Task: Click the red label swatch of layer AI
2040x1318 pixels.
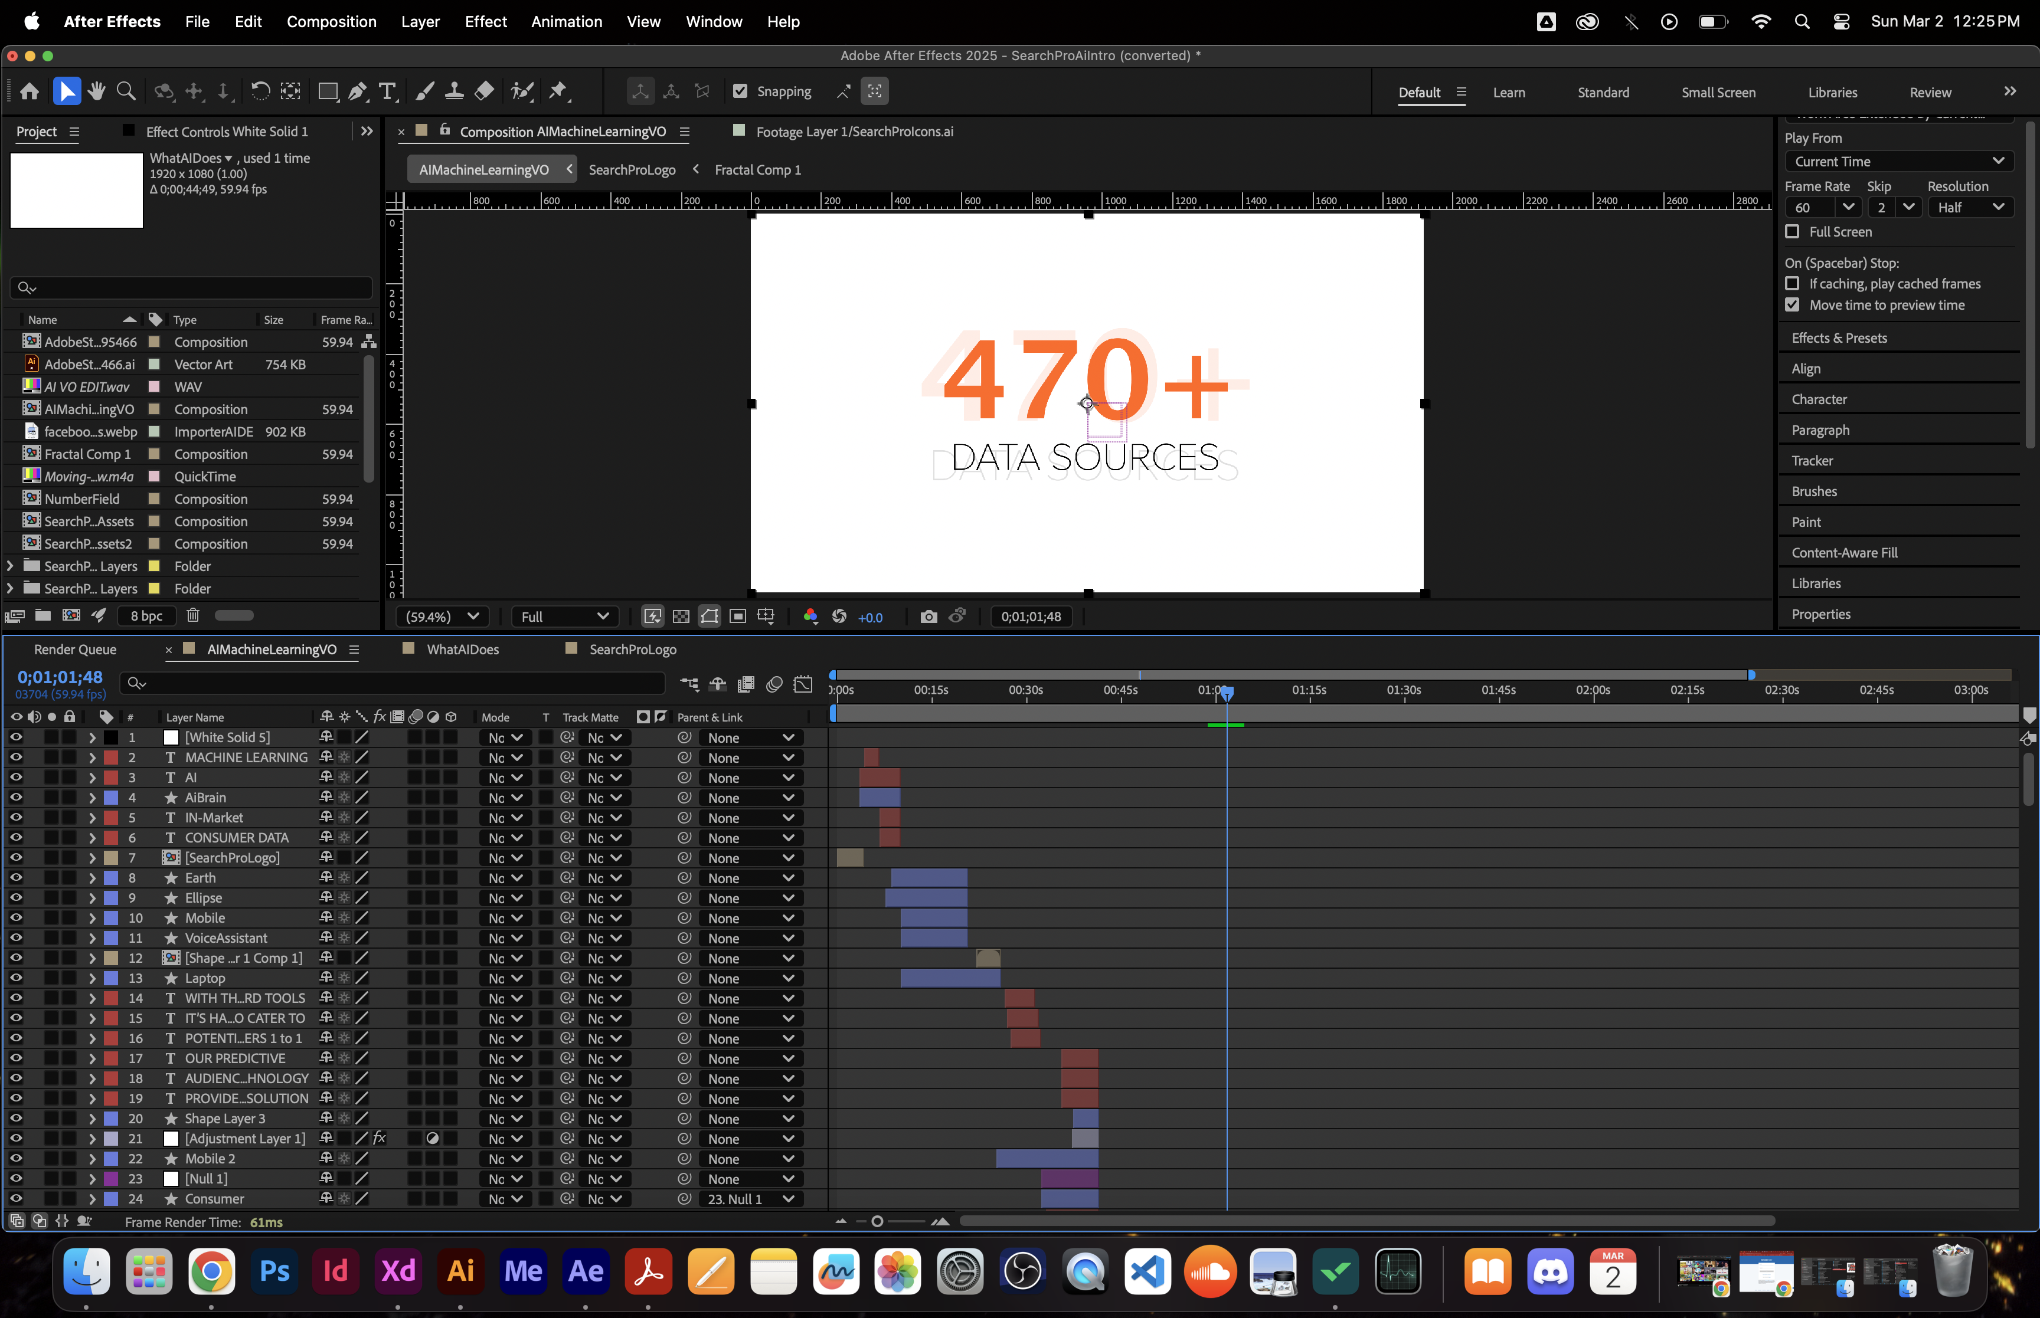Action: click(x=112, y=777)
